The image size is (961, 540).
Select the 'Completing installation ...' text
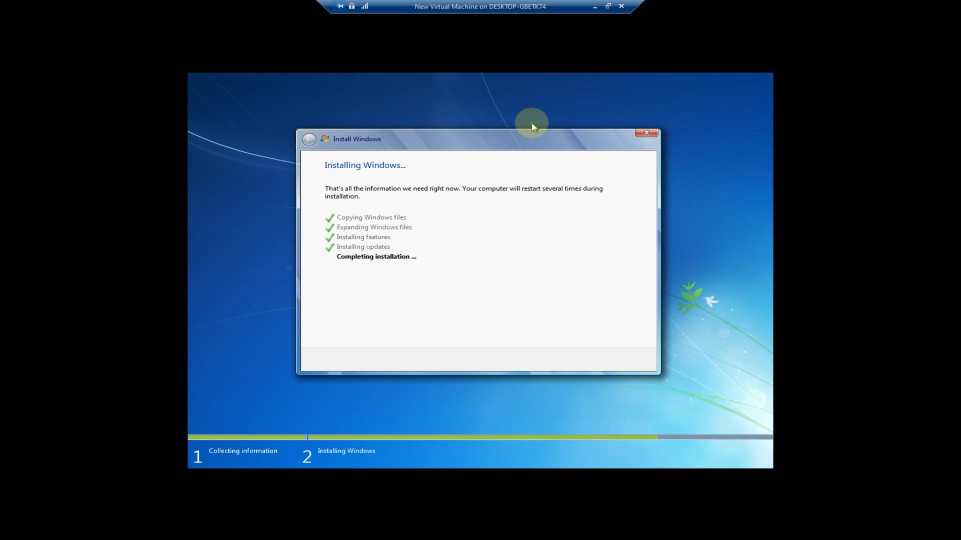pyautogui.click(x=376, y=256)
